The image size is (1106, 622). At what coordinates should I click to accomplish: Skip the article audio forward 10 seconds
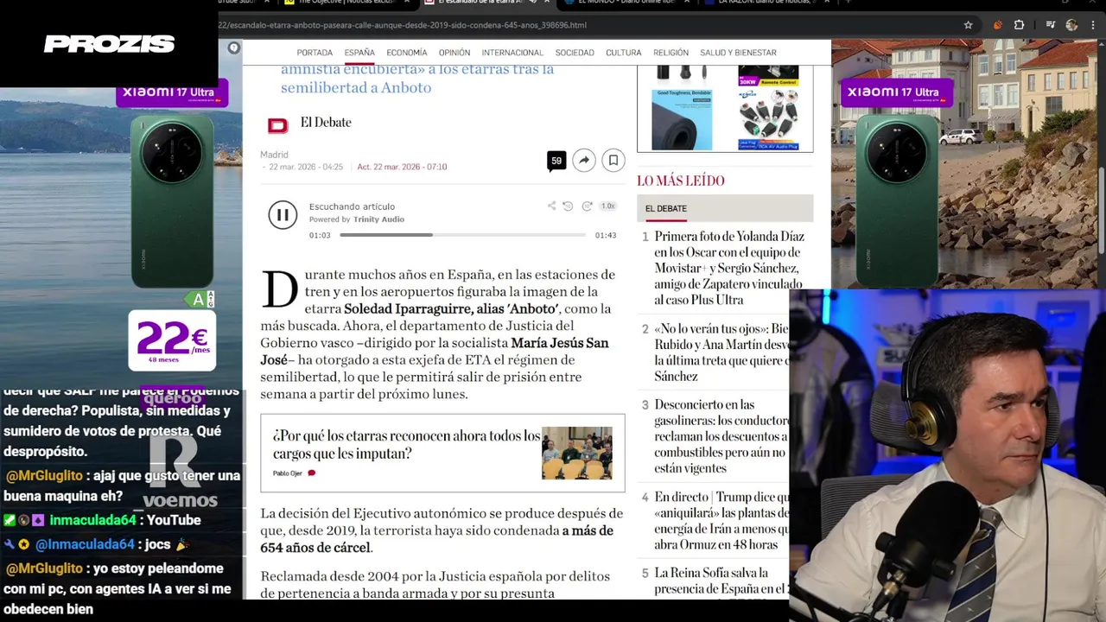click(587, 206)
